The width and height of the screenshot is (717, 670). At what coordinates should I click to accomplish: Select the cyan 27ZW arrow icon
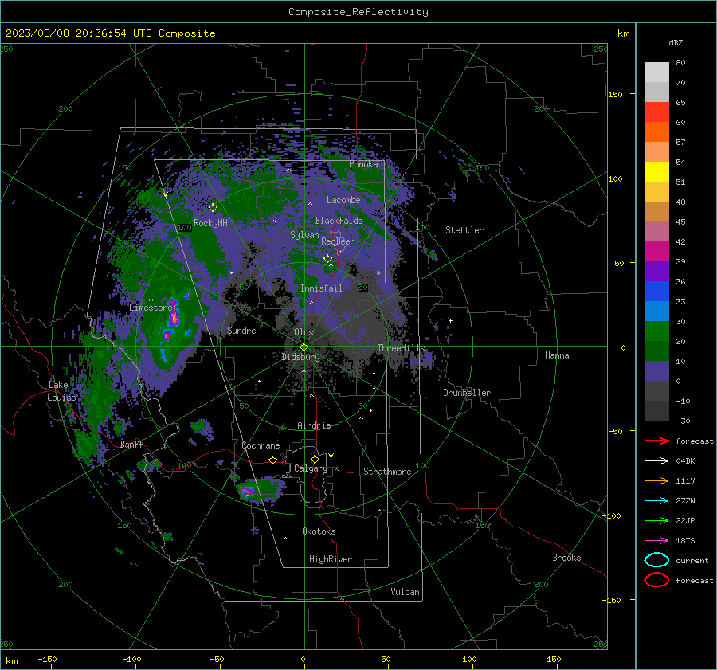(x=656, y=501)
